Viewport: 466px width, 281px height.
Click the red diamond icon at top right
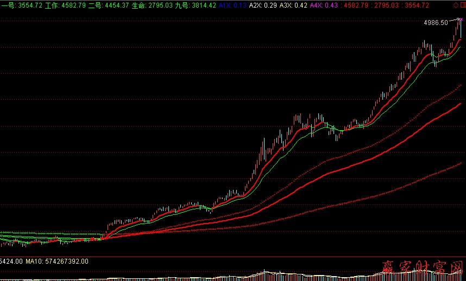point(455,5)
